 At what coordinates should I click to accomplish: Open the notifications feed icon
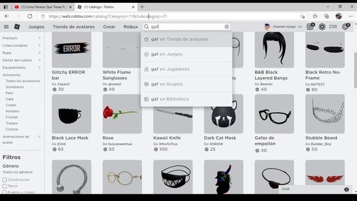310,26
